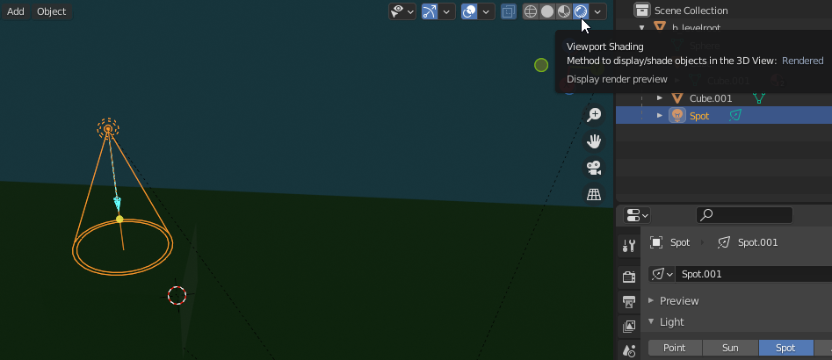Open the View Layer properties tab
This screenshot has height=360, width=832.
[629, 326]
